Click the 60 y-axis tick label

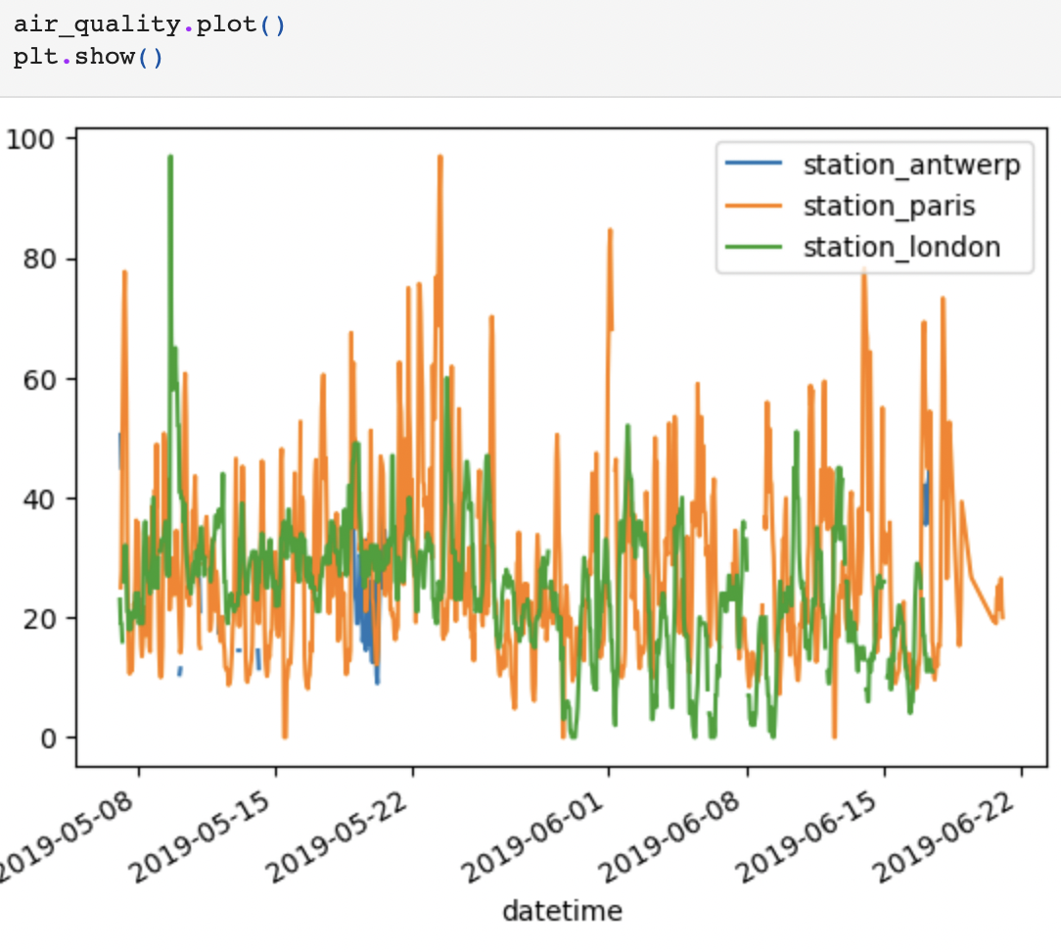click(x=38, y=380)
